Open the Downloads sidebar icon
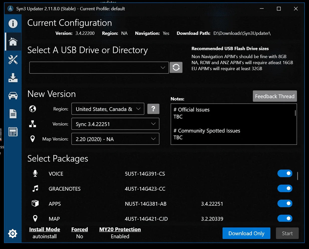The width and height of the screenshot is (309, 249). pos(13,78)
